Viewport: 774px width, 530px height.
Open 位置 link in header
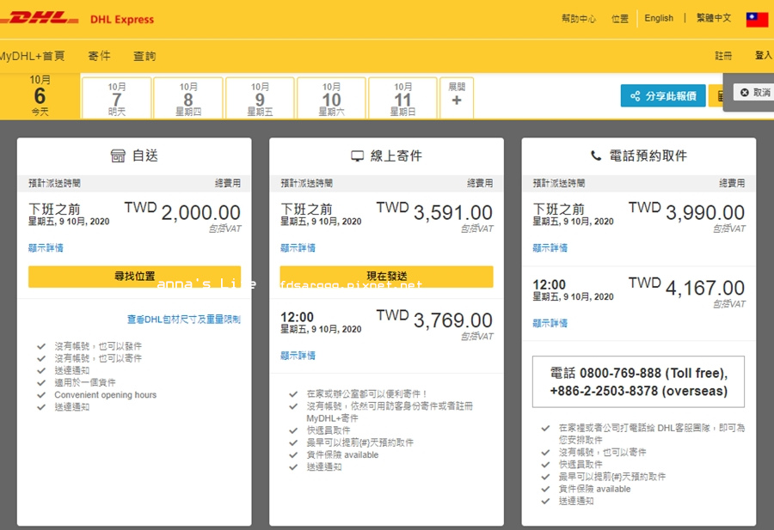[619, 19]
